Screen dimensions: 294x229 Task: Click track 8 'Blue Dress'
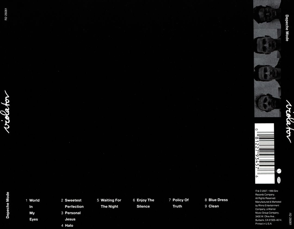(x=218, y=200)
